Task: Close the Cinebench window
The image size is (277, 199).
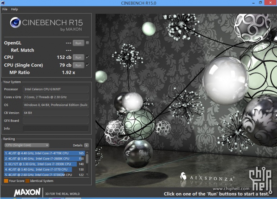Action: pos(271,2)
